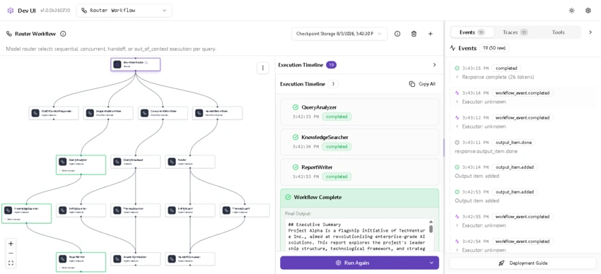The width and height of the screenshot is (601, 274).
Task: Open the Deployment Guide
Action: [x=523, y=263]
